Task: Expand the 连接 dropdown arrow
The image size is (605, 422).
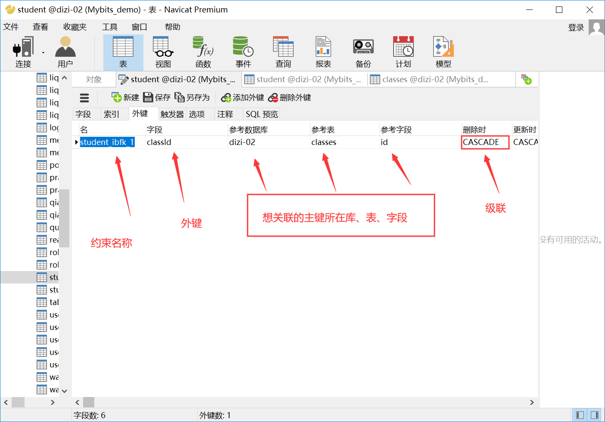Action: 43,52
